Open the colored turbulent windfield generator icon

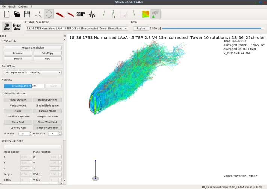pos(146,14)
